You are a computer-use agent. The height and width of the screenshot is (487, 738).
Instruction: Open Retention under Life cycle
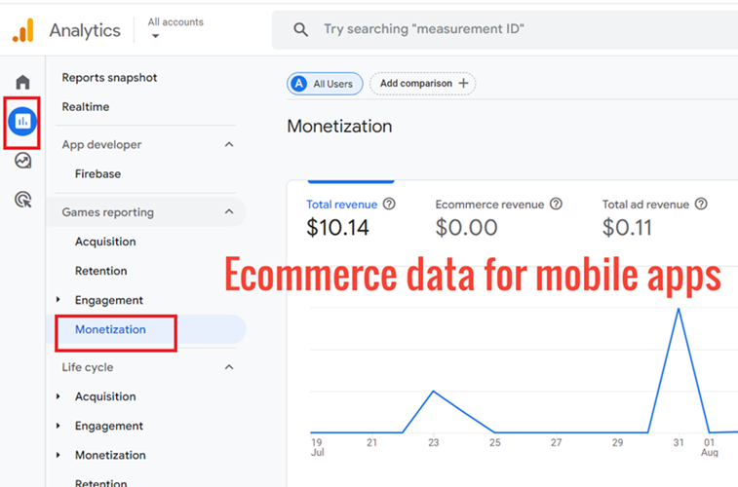click(101, 482)
